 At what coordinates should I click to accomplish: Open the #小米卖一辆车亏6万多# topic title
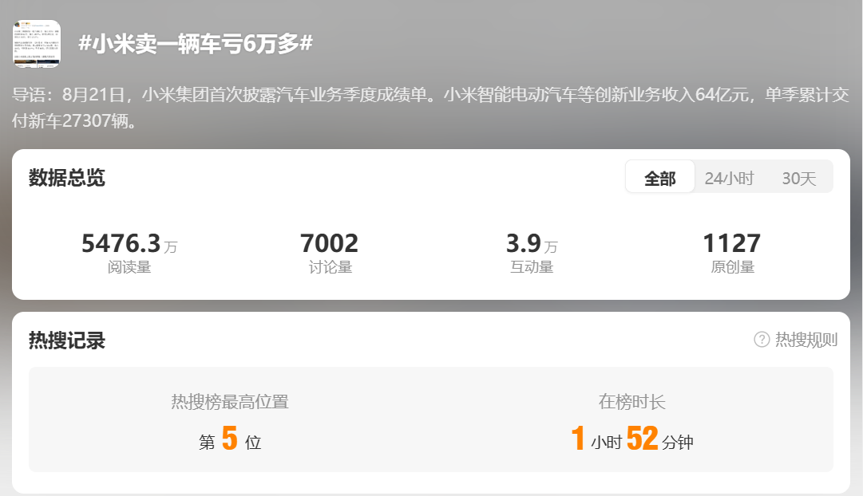point(196,43)
